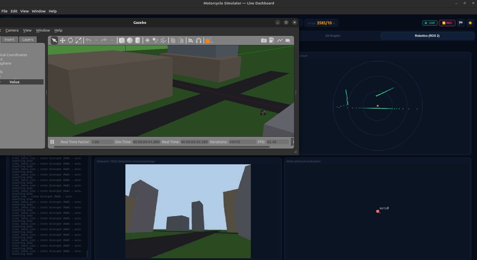Click the copy icon in Gazebo toolbar
477x260 pixels.
click(x=173, y=41)
